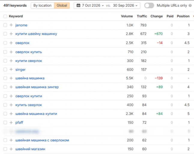Click plus icon beside швейная машинка зингер
Image resolution: width=194 pixels, height=154 pixels.
point(11,87)
